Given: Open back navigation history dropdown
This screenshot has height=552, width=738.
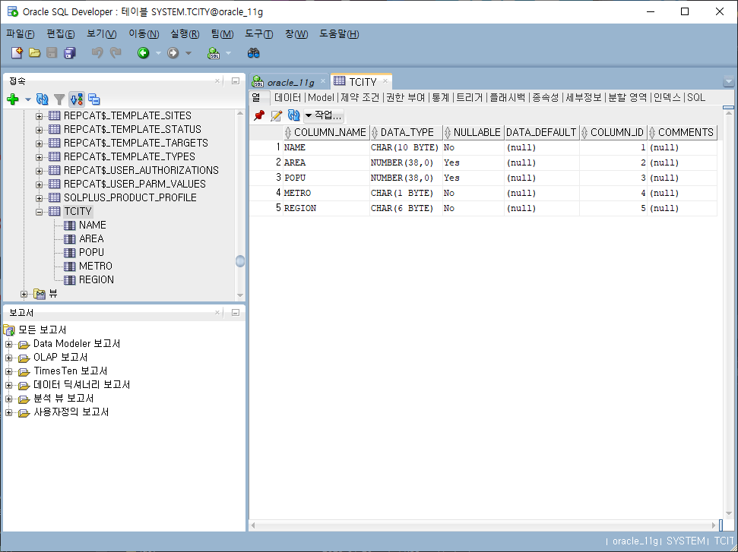Looking at the screenshot, I should [158, 53].
